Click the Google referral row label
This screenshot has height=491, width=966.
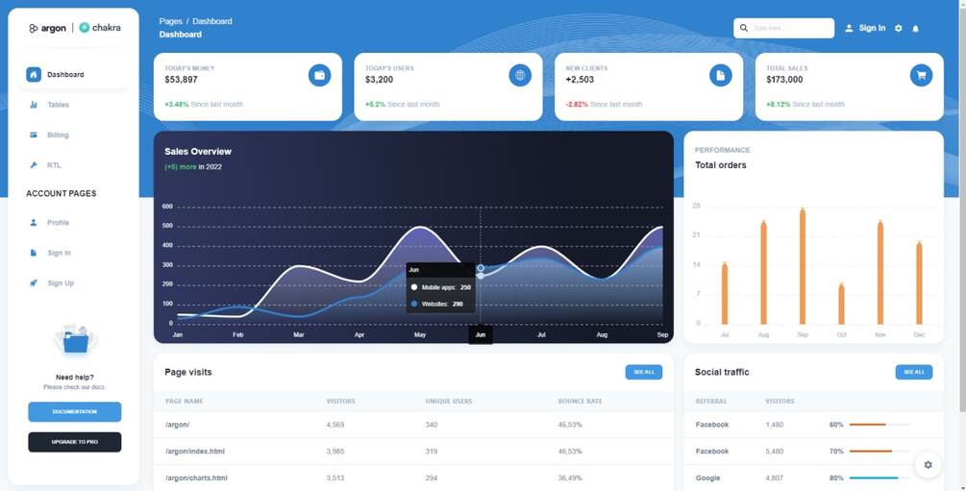[x=707, y=479]
